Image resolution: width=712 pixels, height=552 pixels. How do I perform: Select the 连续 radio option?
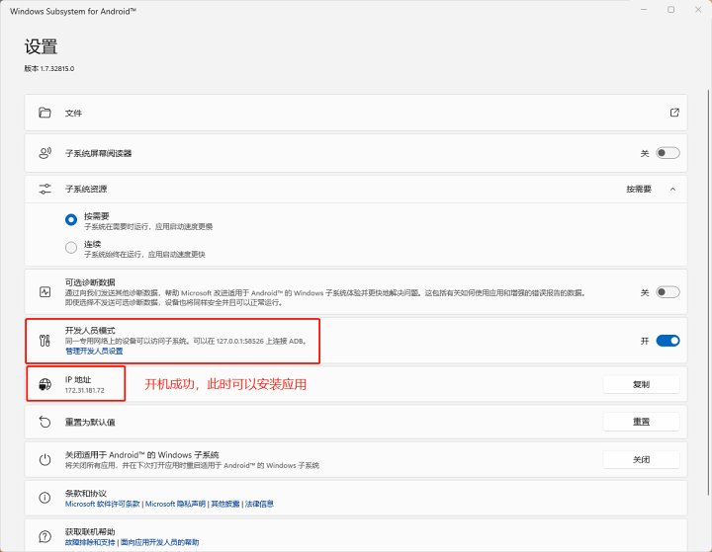click(x=71, y=248)
